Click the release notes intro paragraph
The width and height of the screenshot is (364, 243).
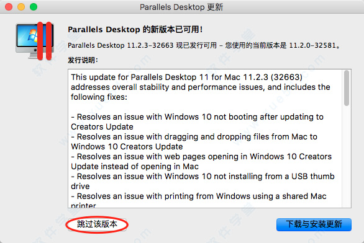coord(201,87)
